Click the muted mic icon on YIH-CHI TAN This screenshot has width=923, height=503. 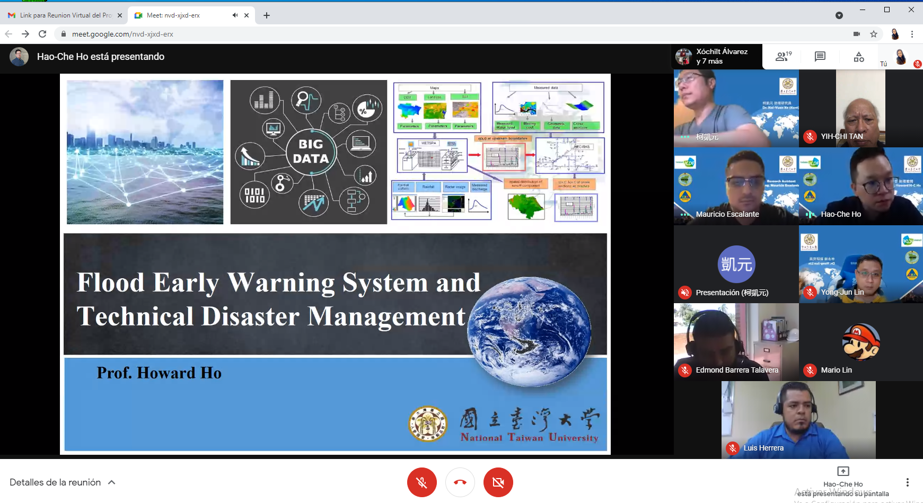click(x=810, y=137)
